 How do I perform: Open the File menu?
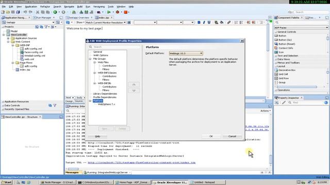pos(4,7)
